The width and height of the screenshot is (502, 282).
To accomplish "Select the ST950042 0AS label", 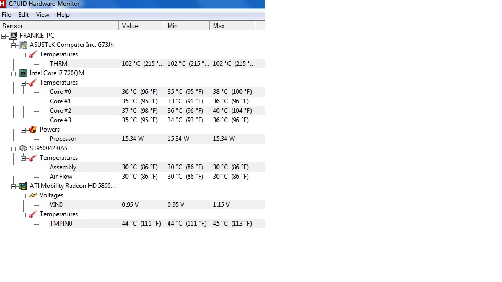I will (49, 148).
